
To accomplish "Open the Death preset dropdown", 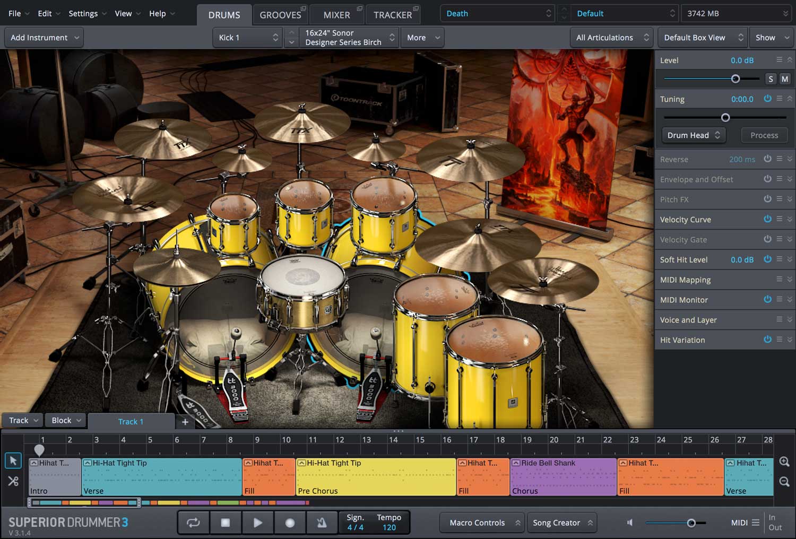I will coord(497,13).
